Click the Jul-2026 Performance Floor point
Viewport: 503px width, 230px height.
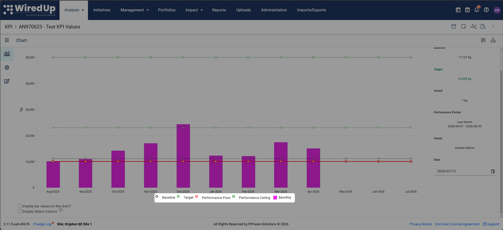[411, 162]
